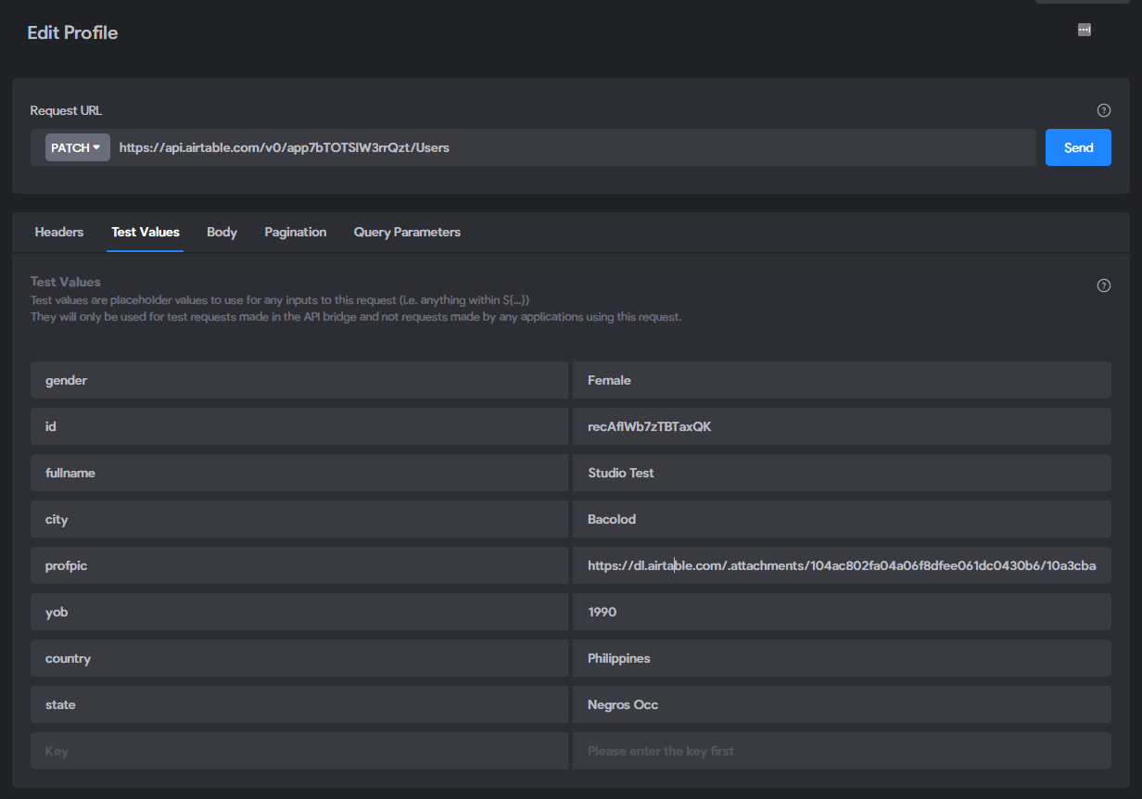This screenshot has width=1142, height=799.
Task: Click the Edit Profile title
Action: coord(72,32)
